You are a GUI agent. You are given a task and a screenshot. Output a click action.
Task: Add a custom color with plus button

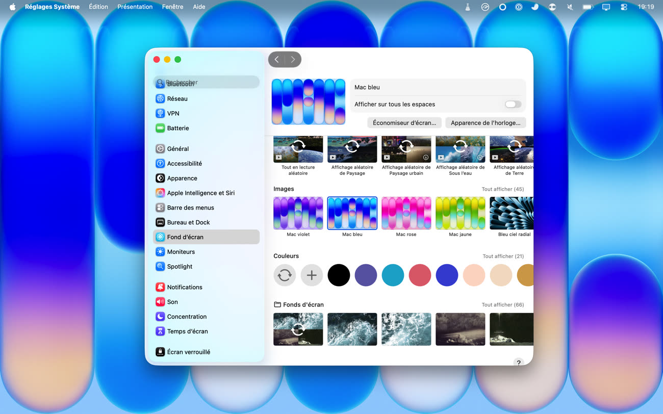point(312,275)
